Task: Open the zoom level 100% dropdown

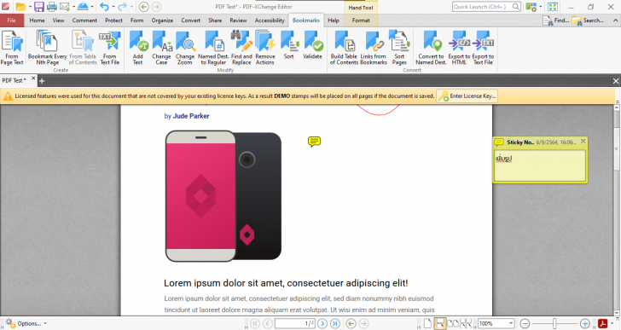Action: (511, 323)
